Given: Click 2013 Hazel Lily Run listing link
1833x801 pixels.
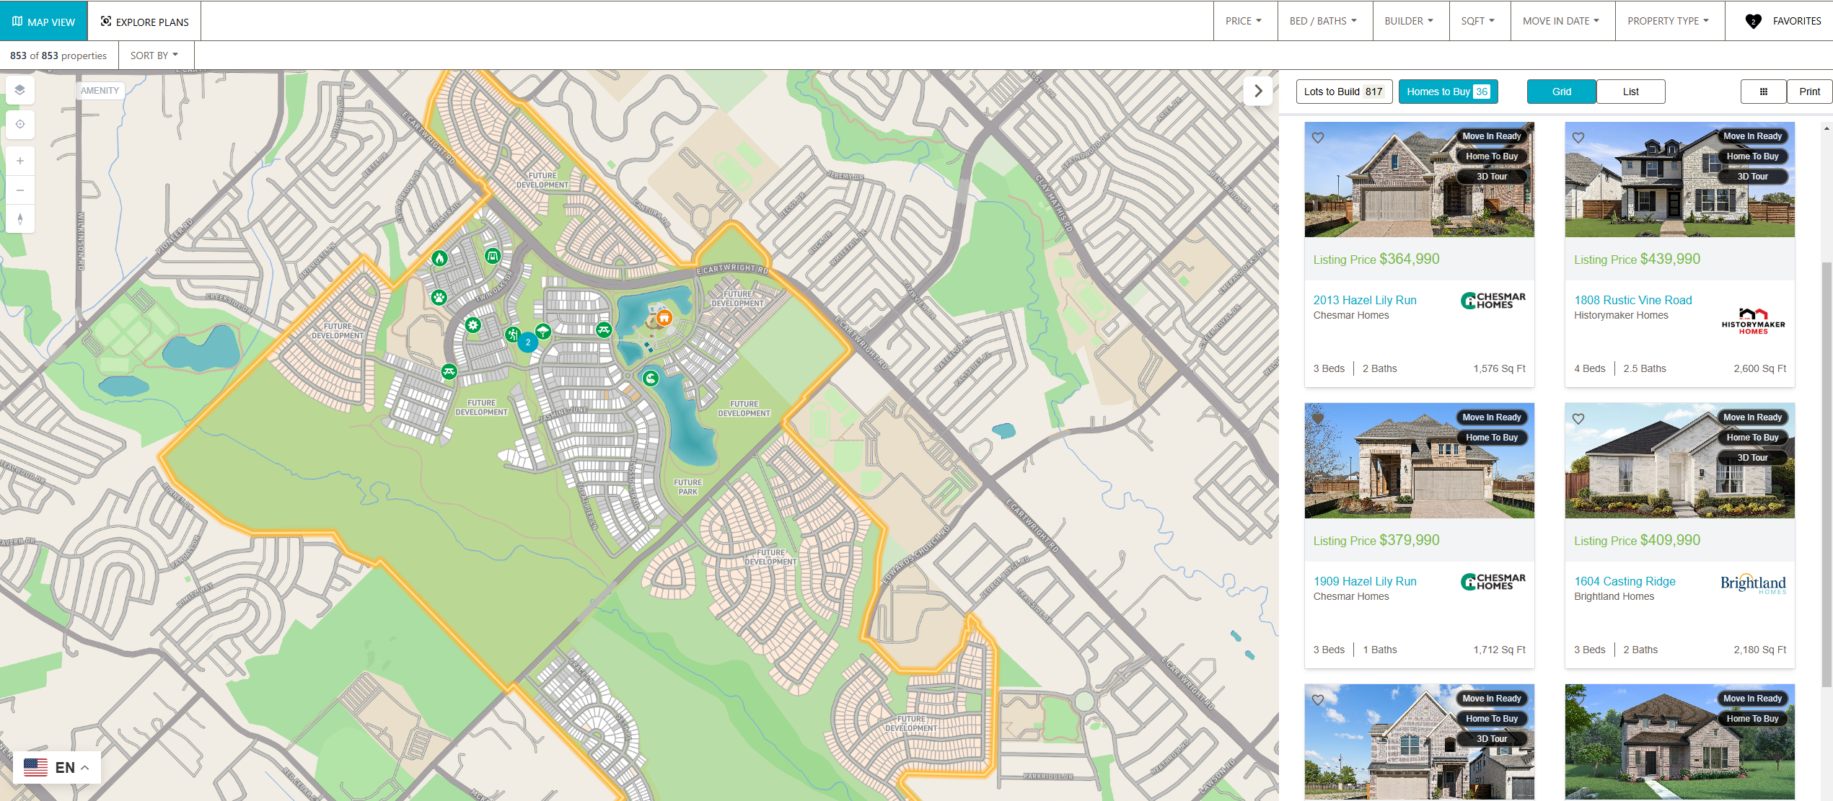Looking at the screenshot, I should [1366, 300].
